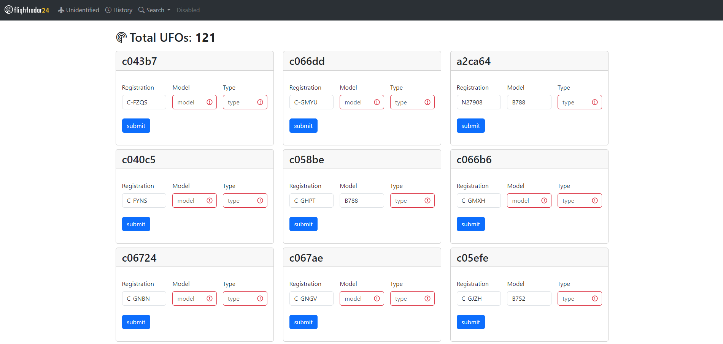
Task: Click Model field in c066b6 card
Action: (529, 200)
